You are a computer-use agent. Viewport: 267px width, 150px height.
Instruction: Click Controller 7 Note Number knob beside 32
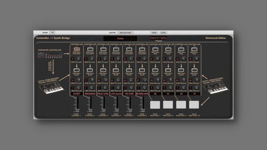coord(158,59)
